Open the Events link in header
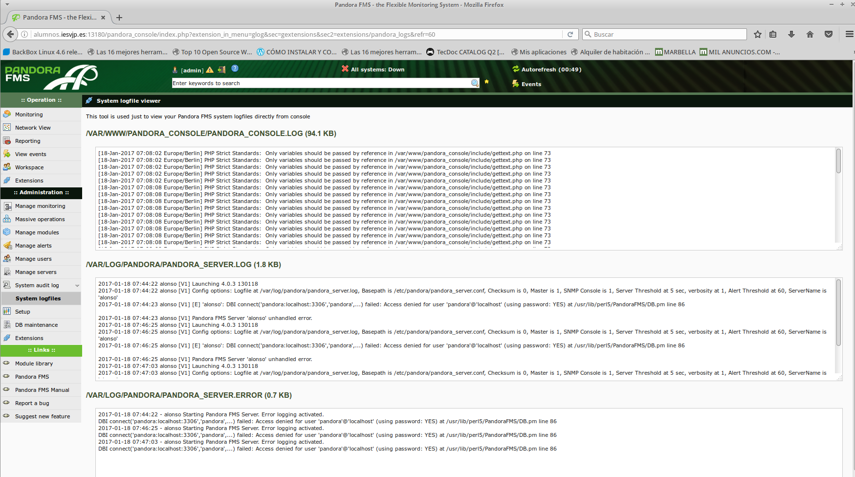855x477 pixels. (x=531, y=84)
